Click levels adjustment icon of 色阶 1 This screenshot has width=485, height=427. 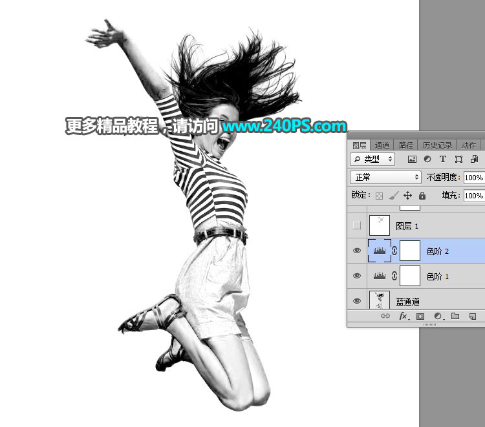coord(380,276)
